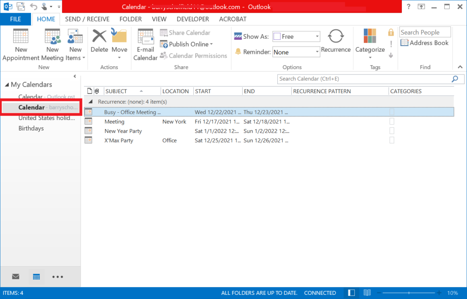Click the Share Calendar option
The width and height of the screenshot is (467, 299).
(x=185, y=33)
